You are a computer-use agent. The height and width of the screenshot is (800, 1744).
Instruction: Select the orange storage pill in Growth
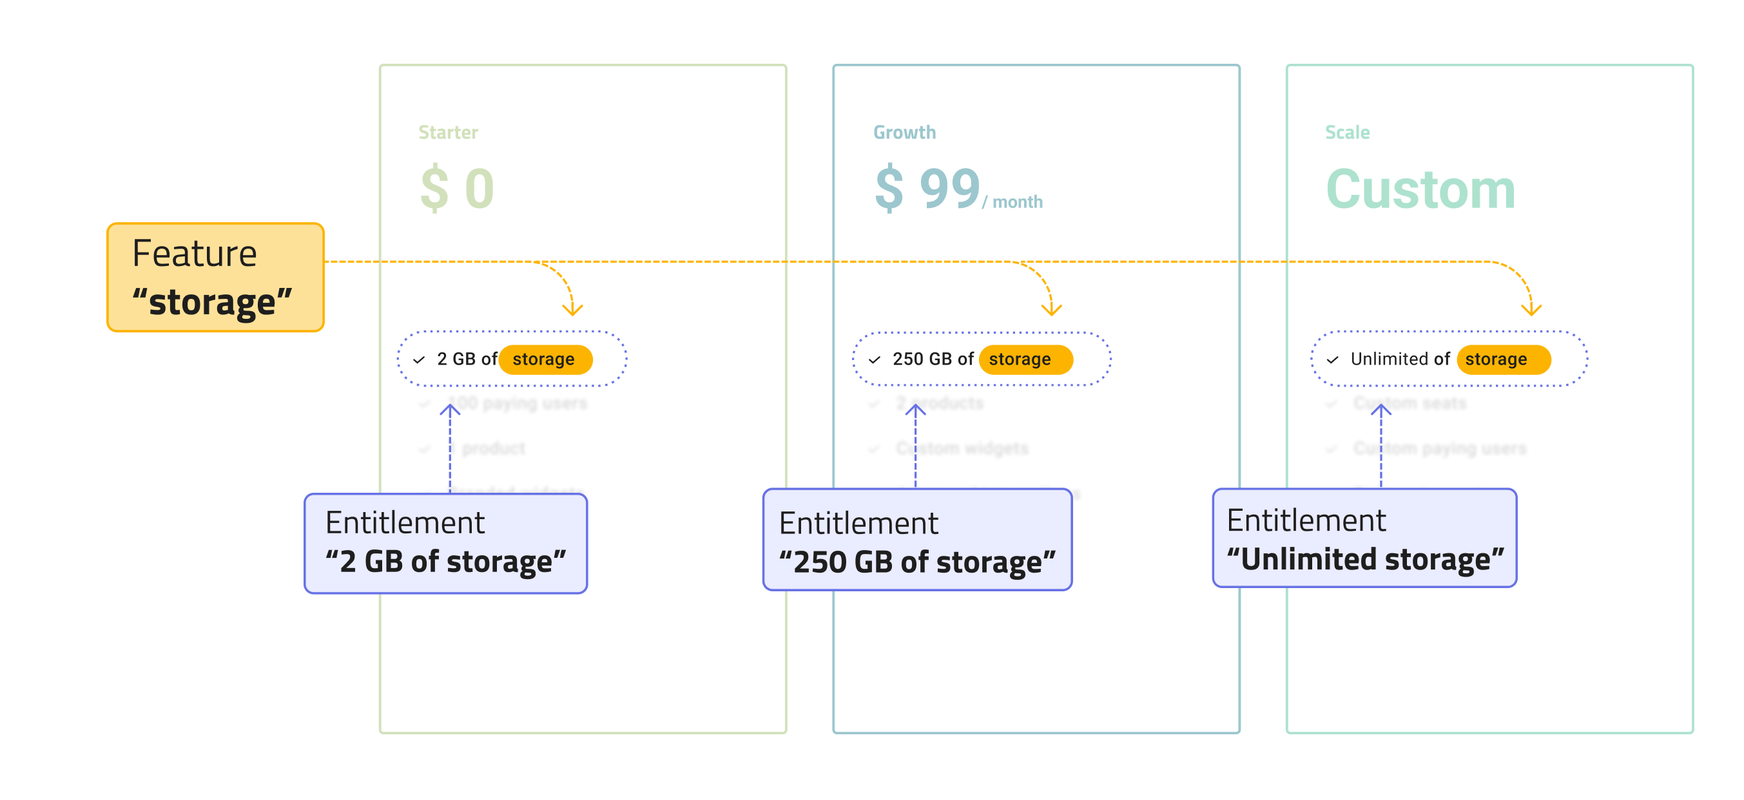pyautogui.click(x=1024, y=359)
